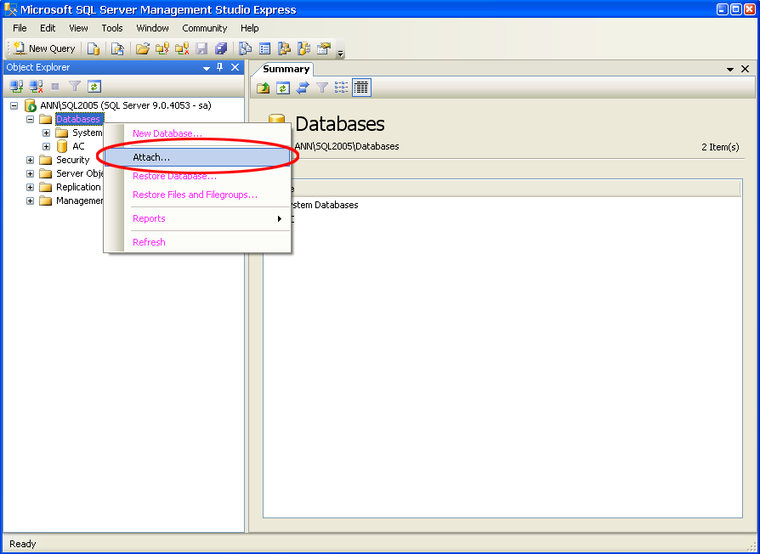This screenshot has height=554, width=760.
Task: Click the Open File folder icon
Action: tap(143, 48)
